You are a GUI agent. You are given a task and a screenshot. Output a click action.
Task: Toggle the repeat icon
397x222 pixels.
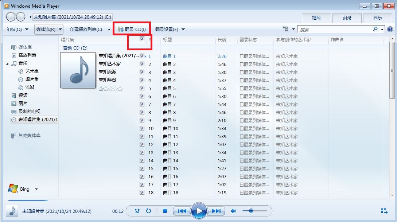tap(148, 211)
